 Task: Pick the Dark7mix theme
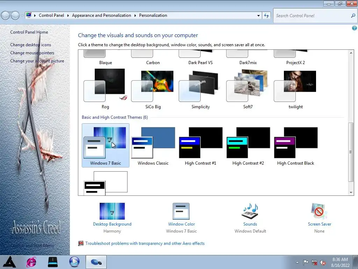click(248, 57)
